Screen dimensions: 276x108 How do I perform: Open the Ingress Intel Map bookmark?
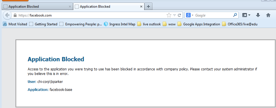click(120, 24)
